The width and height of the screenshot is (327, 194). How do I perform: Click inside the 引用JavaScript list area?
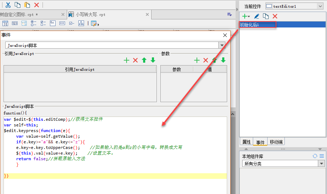point(80,87)
